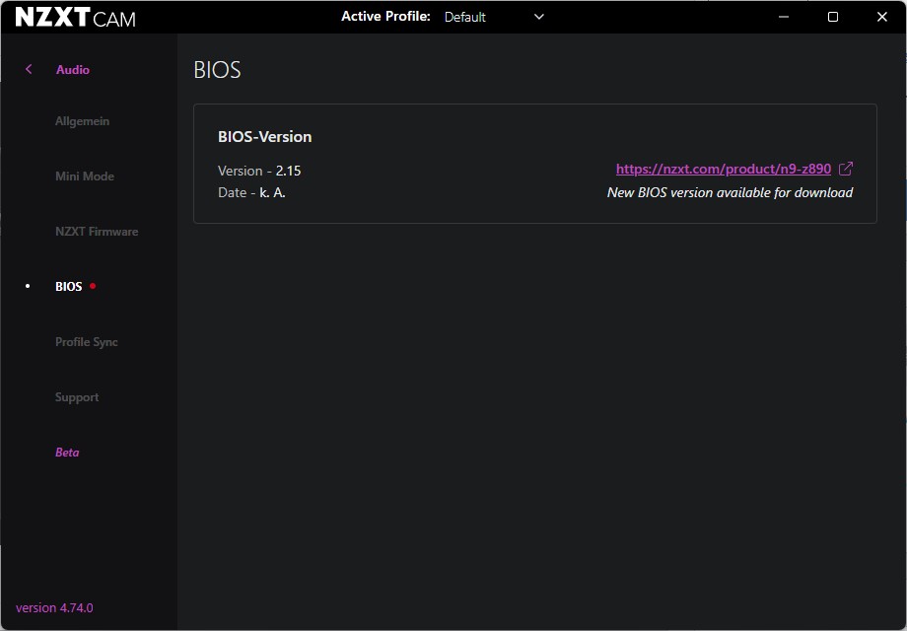Click the back arrow beside Audio
The height and width of the screenshot is (631, 907).
click(29, 69)
